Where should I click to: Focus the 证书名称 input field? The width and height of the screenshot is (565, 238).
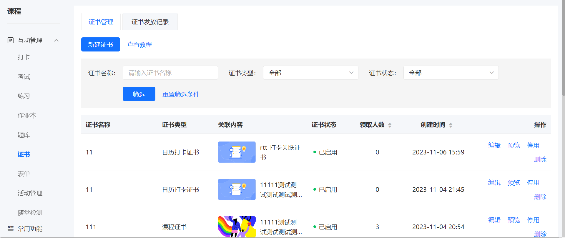click(x=170, y=73)
